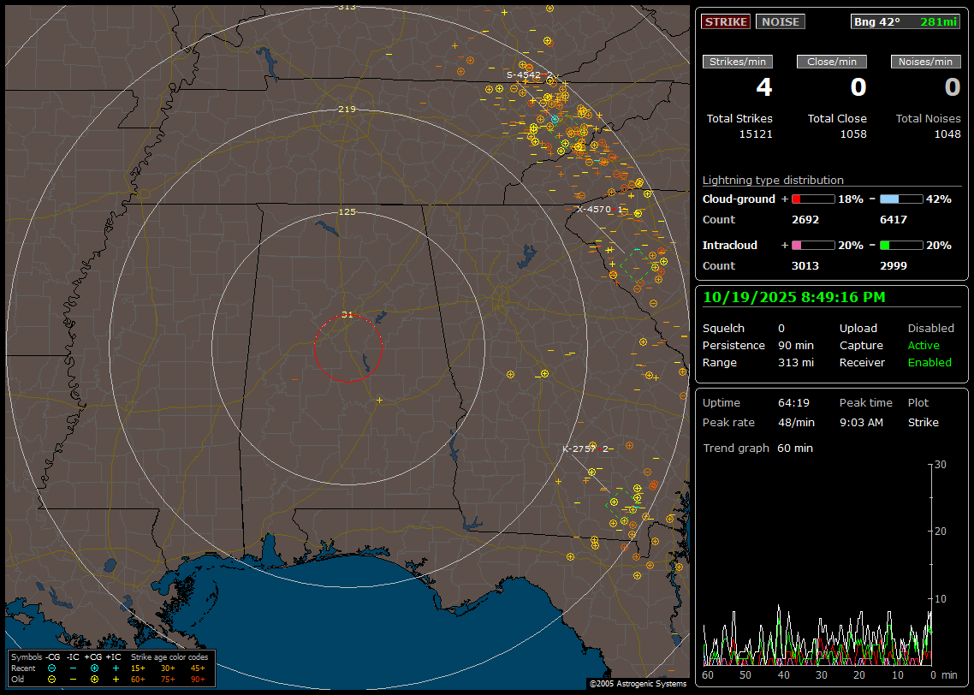This screenshot has height=695, width=974.
Task: Click the Close/min counter label
Action: (832, 62)
